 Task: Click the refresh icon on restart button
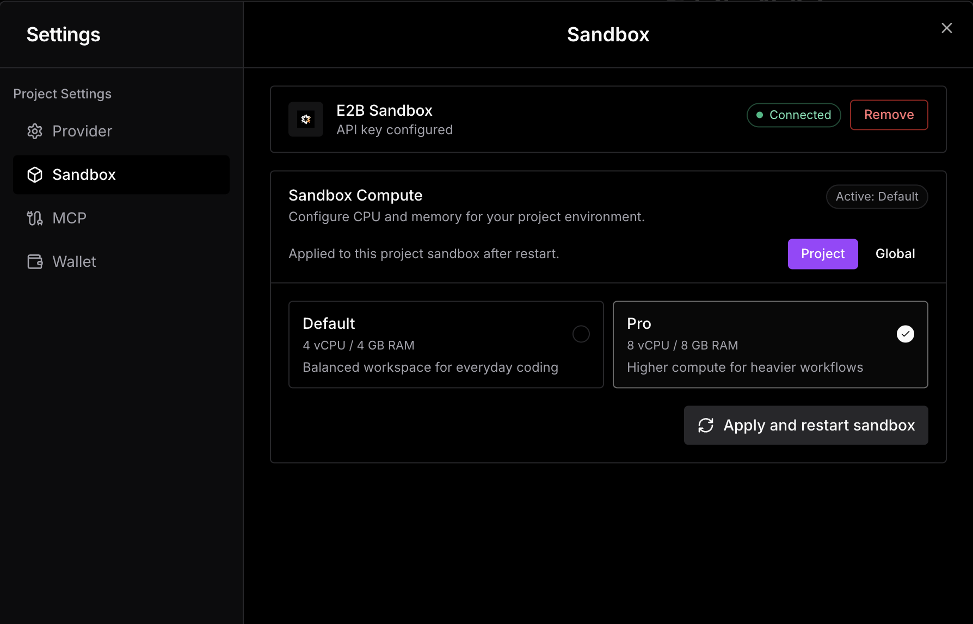[x=706, y=425]
